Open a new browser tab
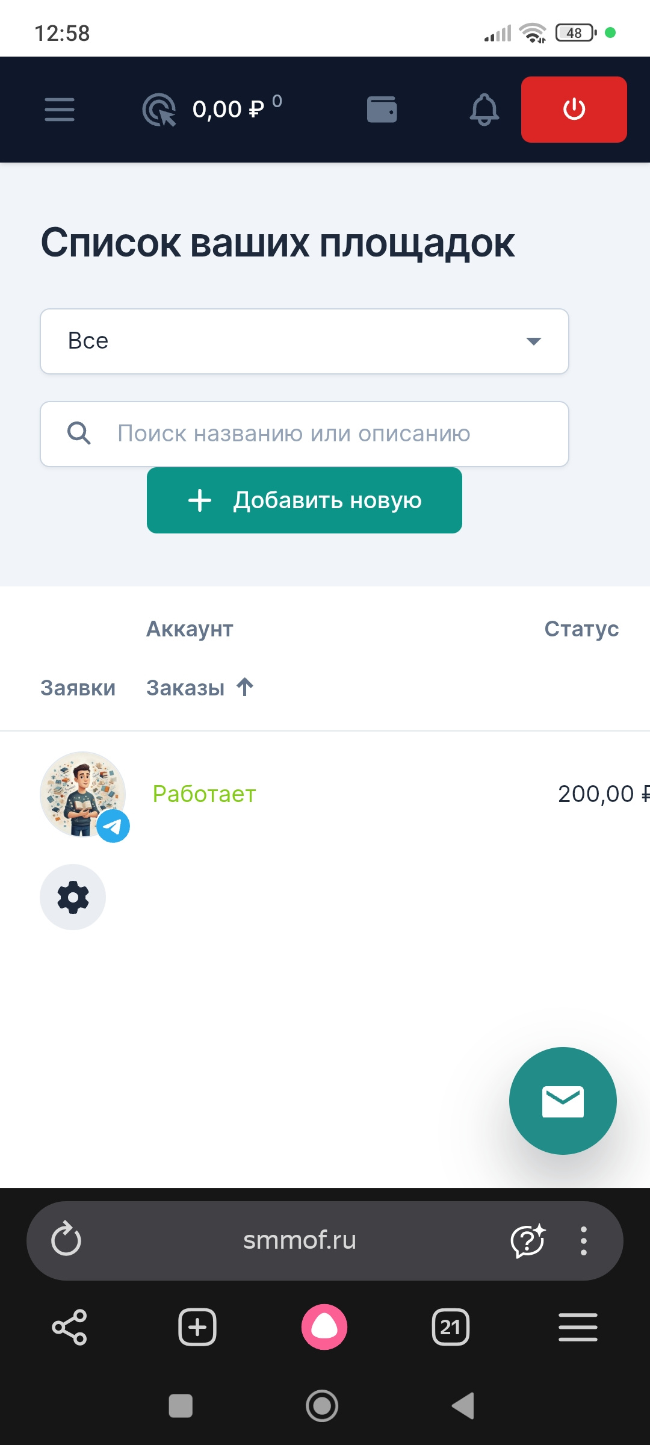Viewport: 650px width, 1445px height. point(197,1327)
